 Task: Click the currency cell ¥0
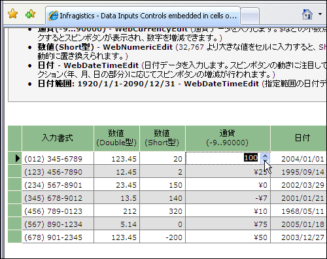228,184
